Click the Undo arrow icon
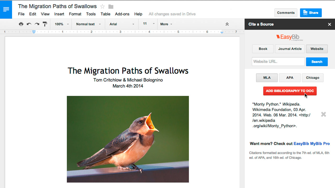 (29, 24)
